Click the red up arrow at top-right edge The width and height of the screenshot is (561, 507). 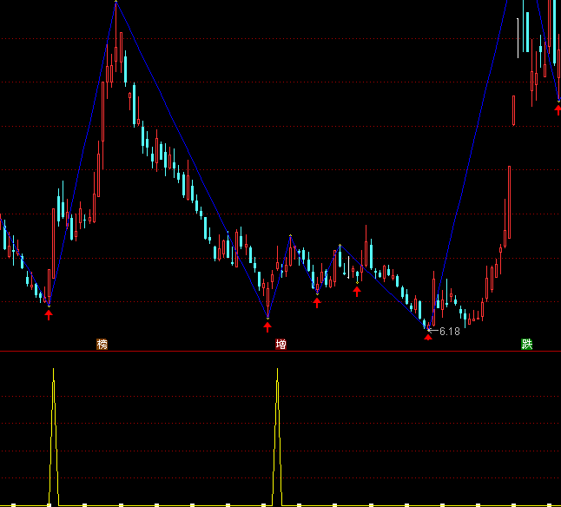pos(558,109)
